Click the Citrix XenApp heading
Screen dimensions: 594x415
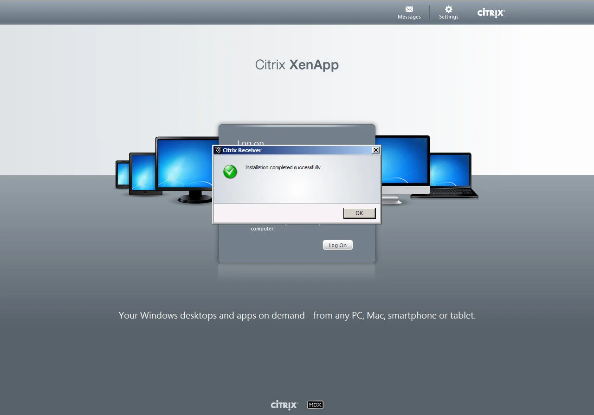297,65
